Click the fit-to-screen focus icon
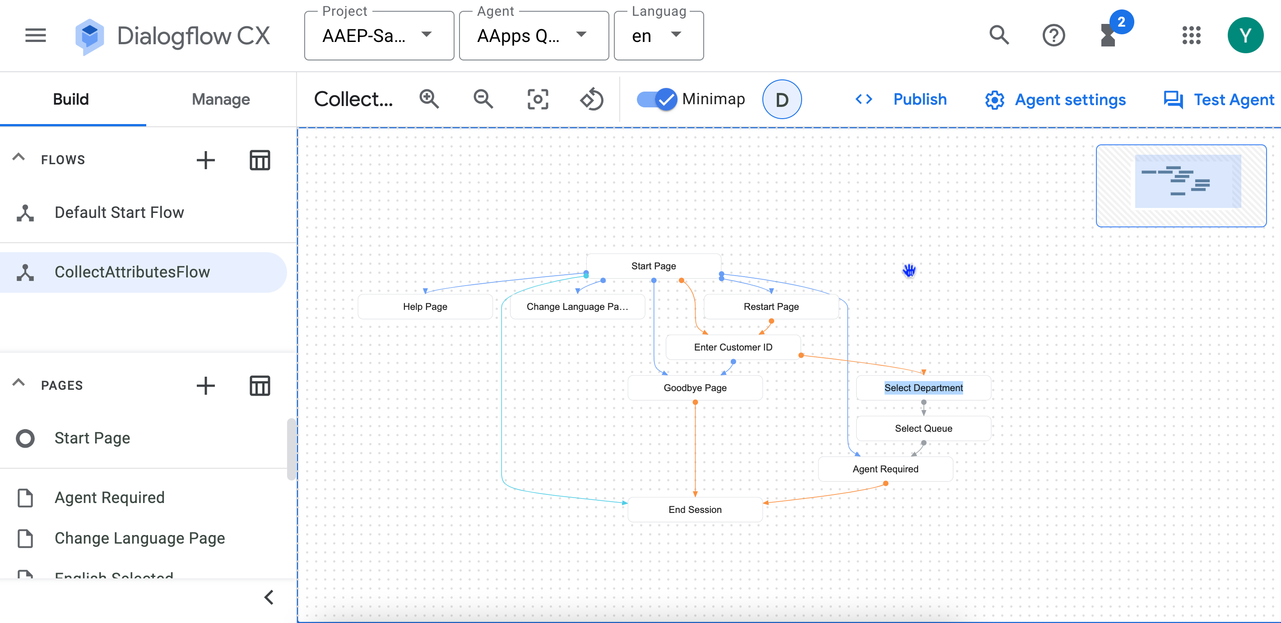 click(x=538, y=99)
